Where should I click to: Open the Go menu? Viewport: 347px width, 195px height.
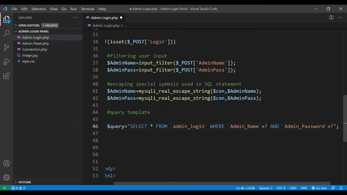(x=64, y=9)
